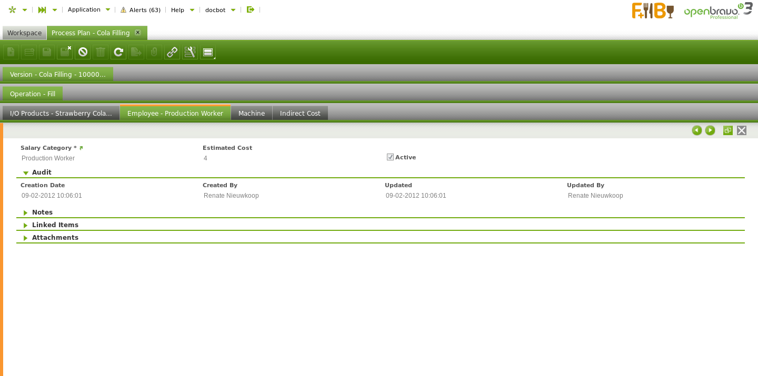Image resolution: width=758 pixels, height=376 pixels.
Task: Click the logout icon in top bar
Action: coord(251,9)
